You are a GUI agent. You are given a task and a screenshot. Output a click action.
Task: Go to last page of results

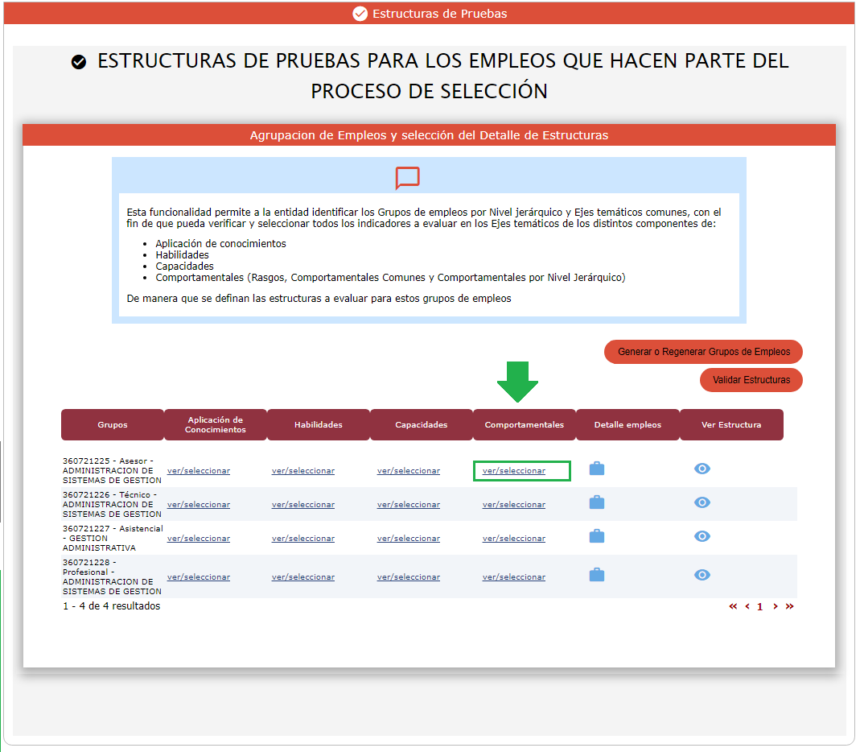pos(789,607)
